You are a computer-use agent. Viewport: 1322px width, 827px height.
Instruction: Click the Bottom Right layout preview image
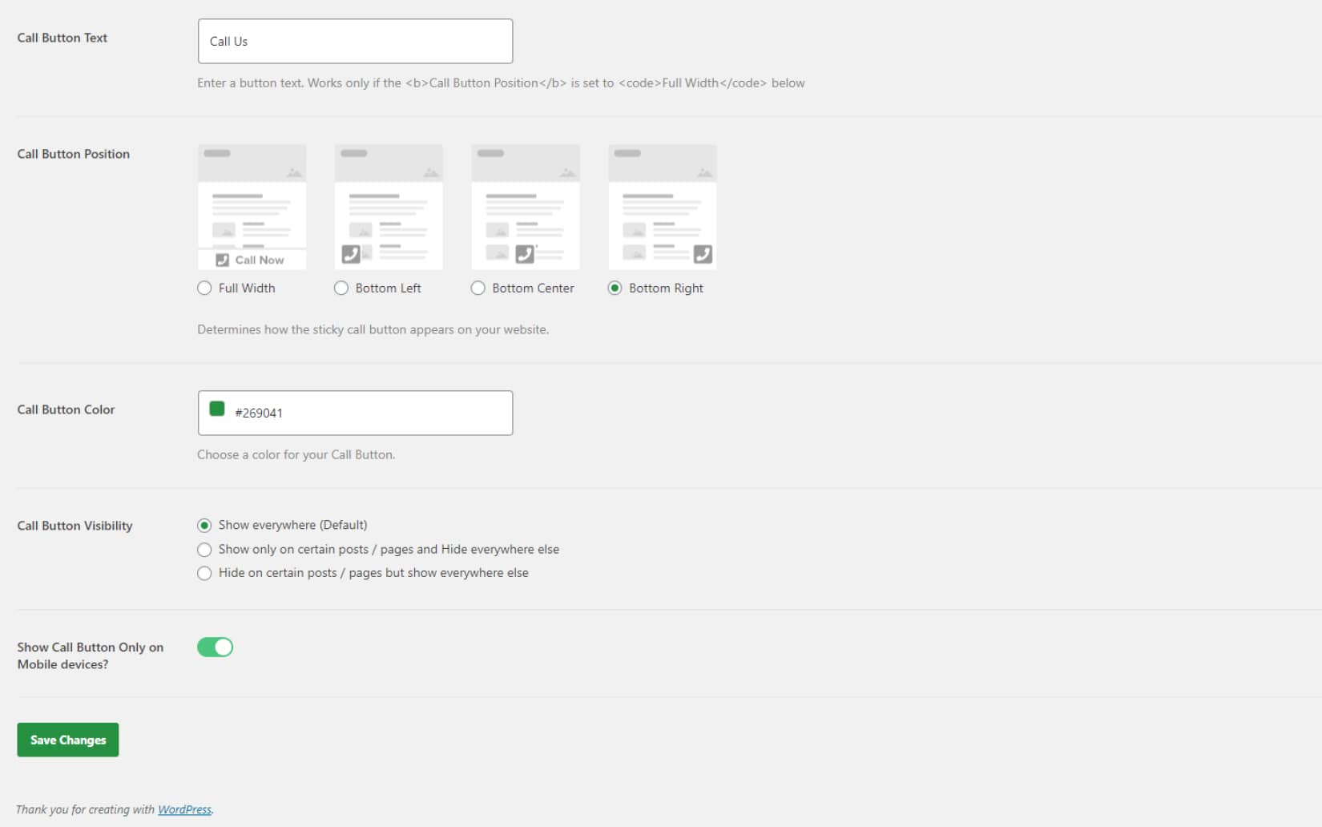663,207
